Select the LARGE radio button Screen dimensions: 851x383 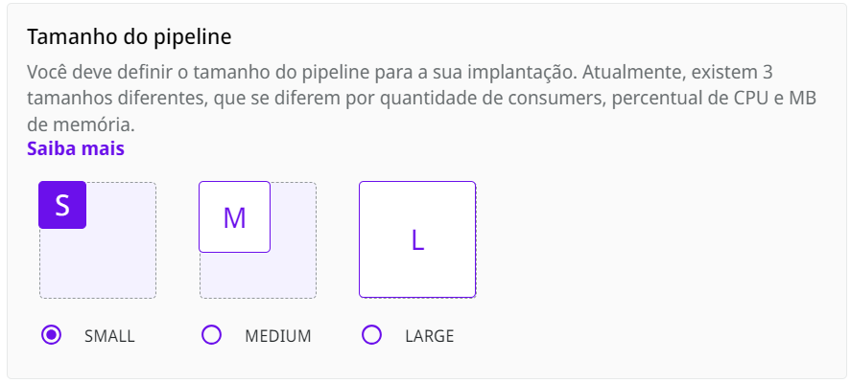click(x=372, y=335)
